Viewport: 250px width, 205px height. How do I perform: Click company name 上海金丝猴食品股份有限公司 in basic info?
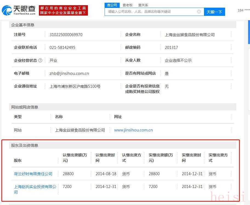point(190,34)
